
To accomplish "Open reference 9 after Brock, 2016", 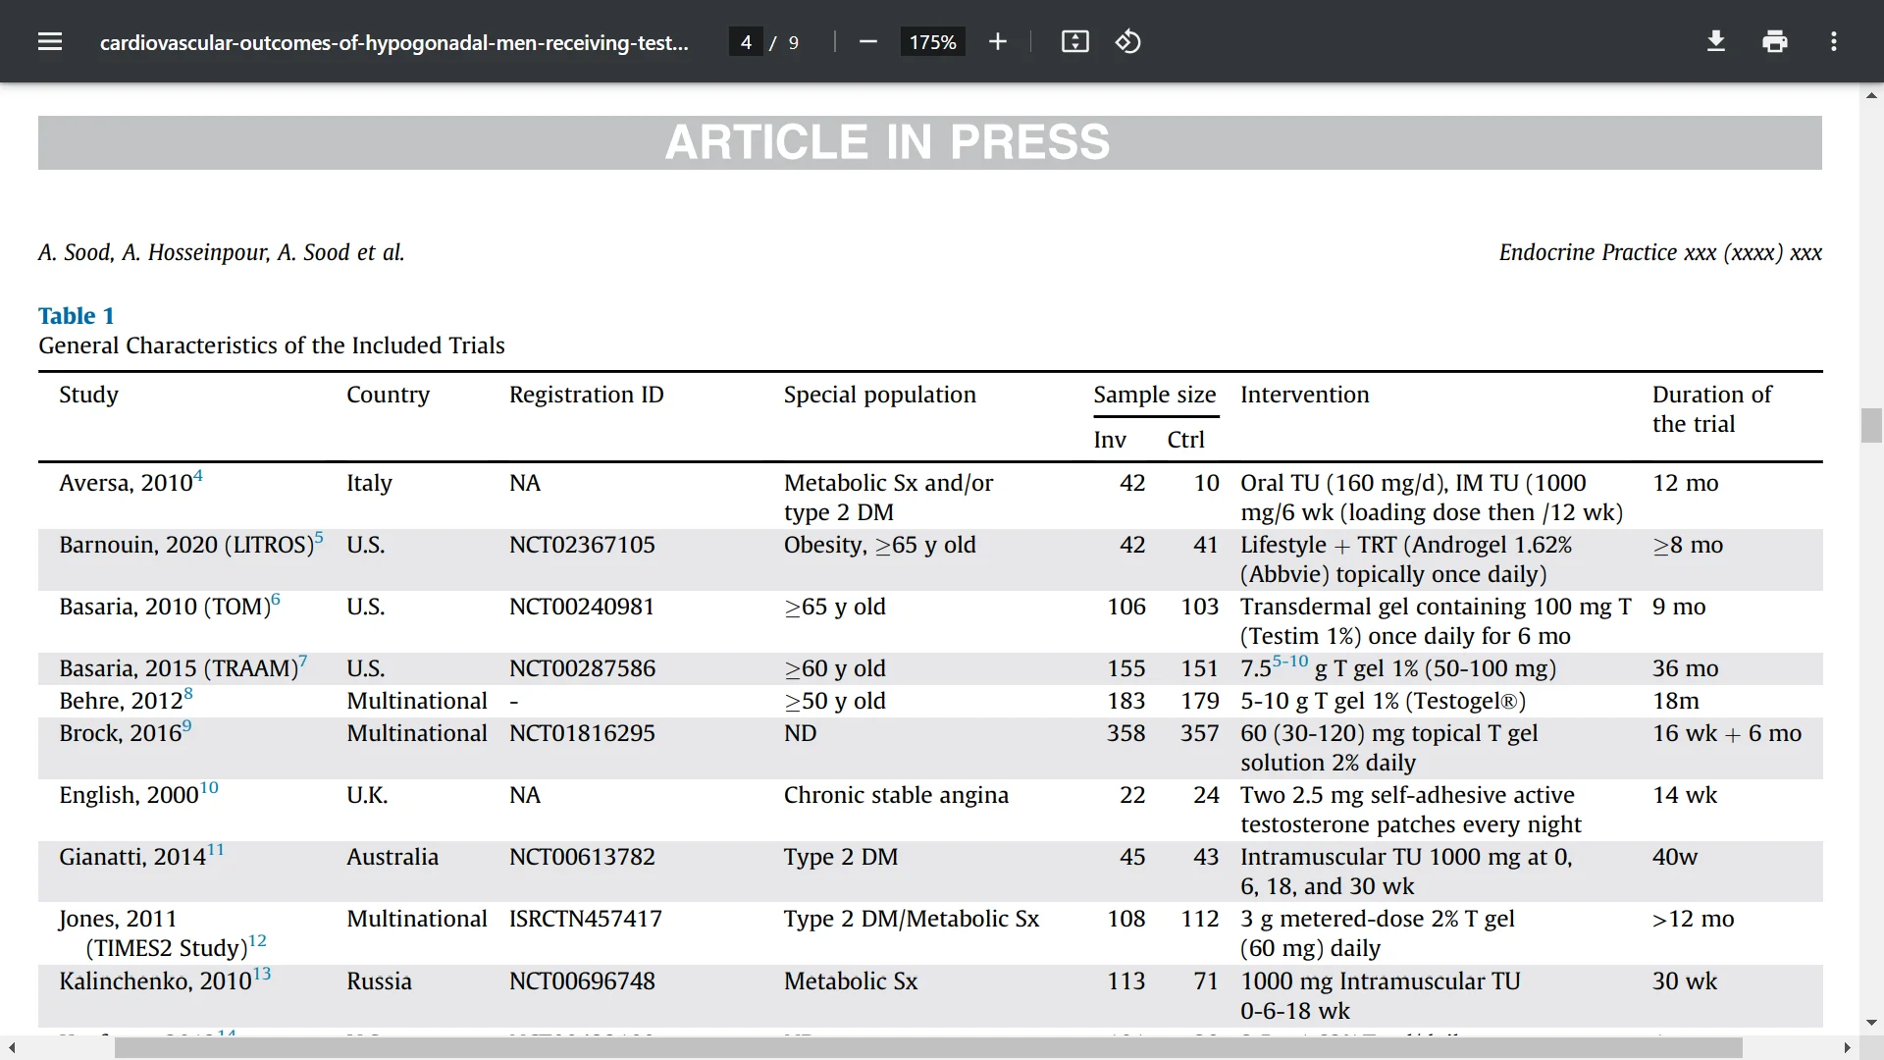I will [x=186, y=726].
